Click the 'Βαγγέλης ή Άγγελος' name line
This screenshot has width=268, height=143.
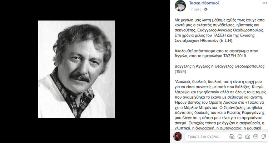pos(219,66)
